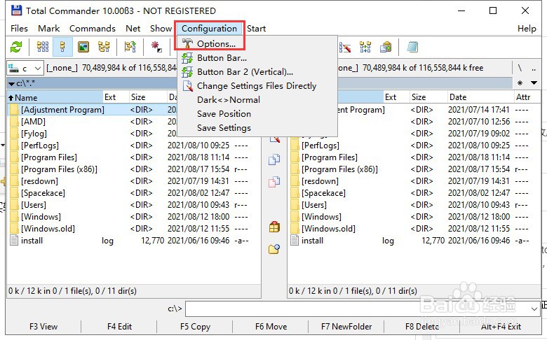Click the clipboard with green arrow icon
The image size is (547, 340).
pos(386,47)
